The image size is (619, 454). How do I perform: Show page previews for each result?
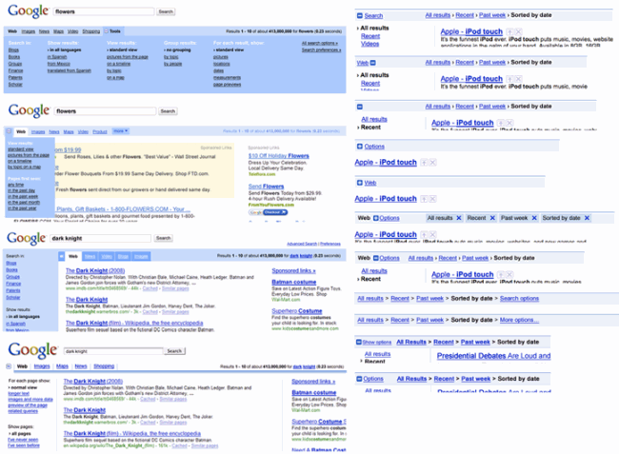click(227, 85)
